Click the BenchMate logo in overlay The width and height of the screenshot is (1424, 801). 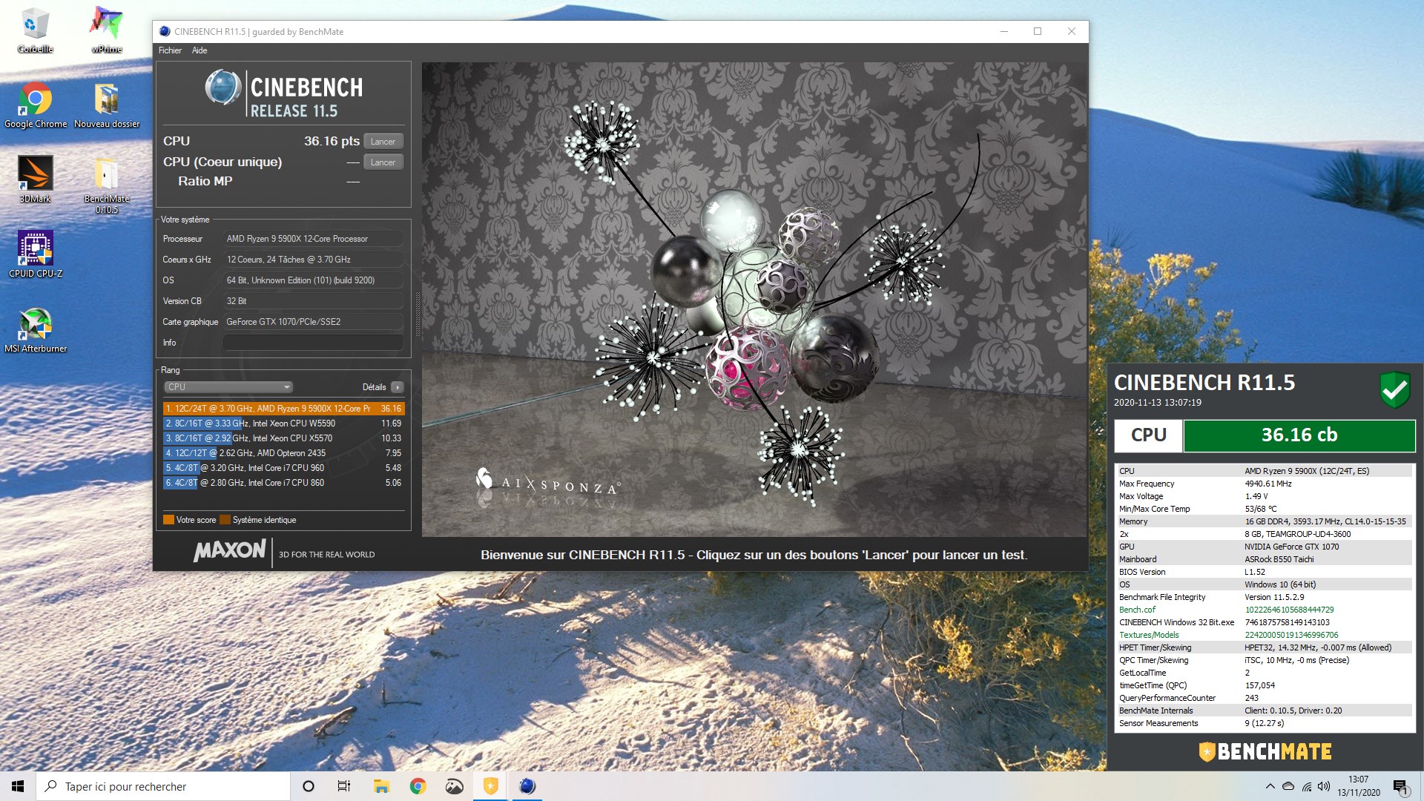pyautogui.click(x=1265, y=751)
